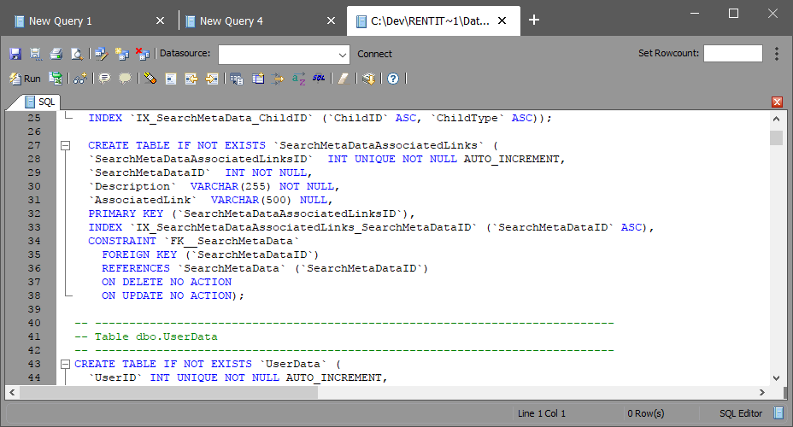Select the SQL editor sub-tab
The width and height of the screenshot is (793, 427).
click(x=40, y=102)
